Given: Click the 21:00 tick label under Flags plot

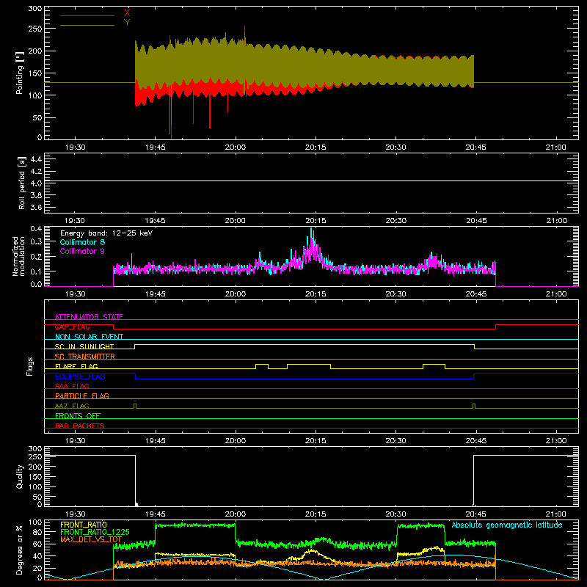Looking at the screenshot, I should [x=556, y=441].
